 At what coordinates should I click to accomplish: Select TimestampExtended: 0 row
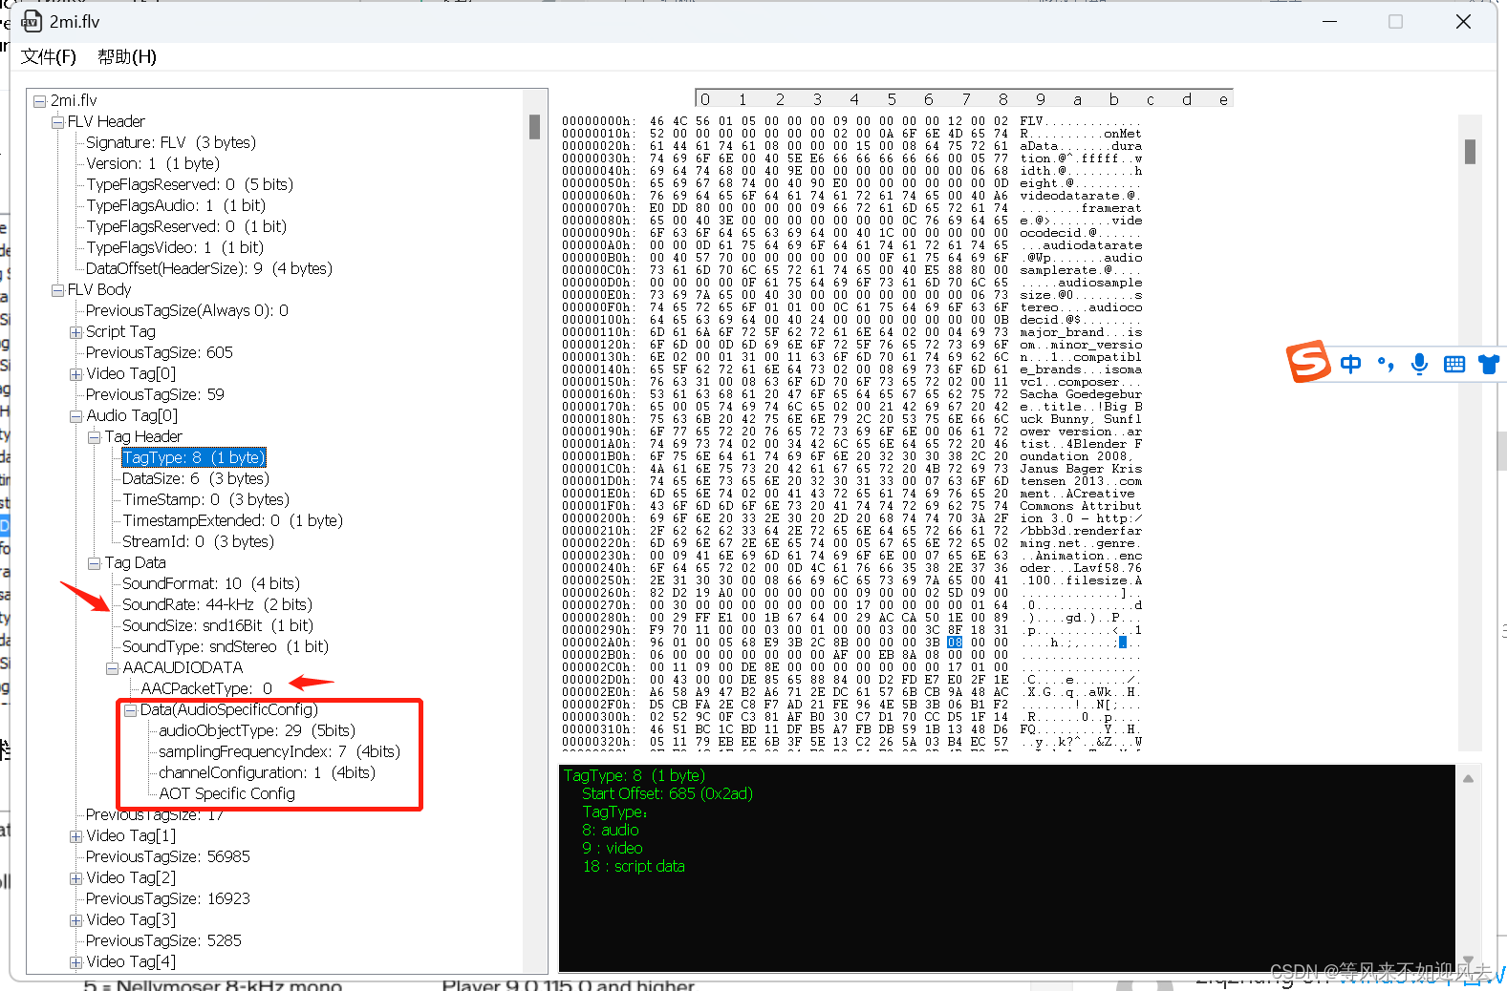[232, 520]
